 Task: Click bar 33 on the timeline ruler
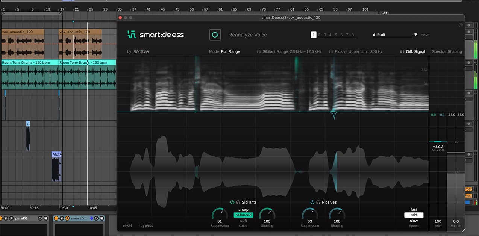(x=120, y=9)
